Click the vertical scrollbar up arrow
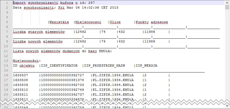The image size is (230, 109). [227, 2]
